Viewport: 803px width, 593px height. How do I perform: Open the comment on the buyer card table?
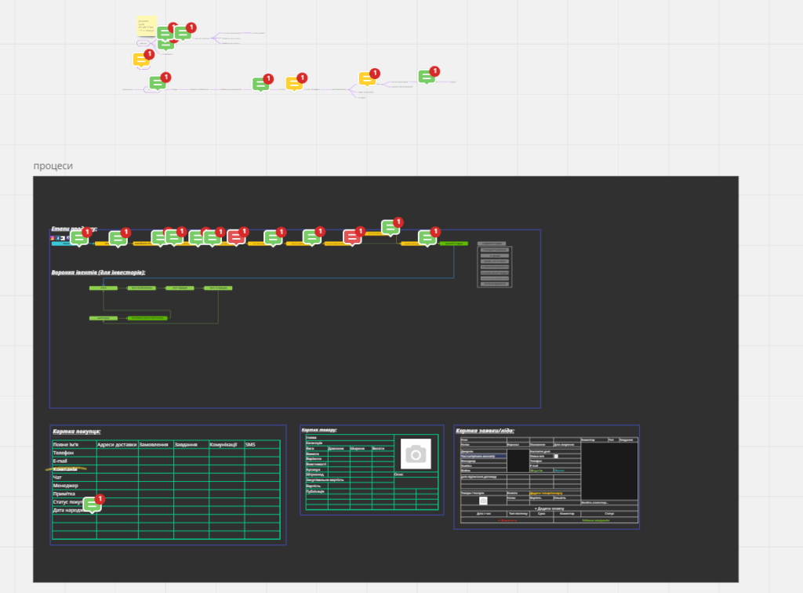click(x=92, y=505)
